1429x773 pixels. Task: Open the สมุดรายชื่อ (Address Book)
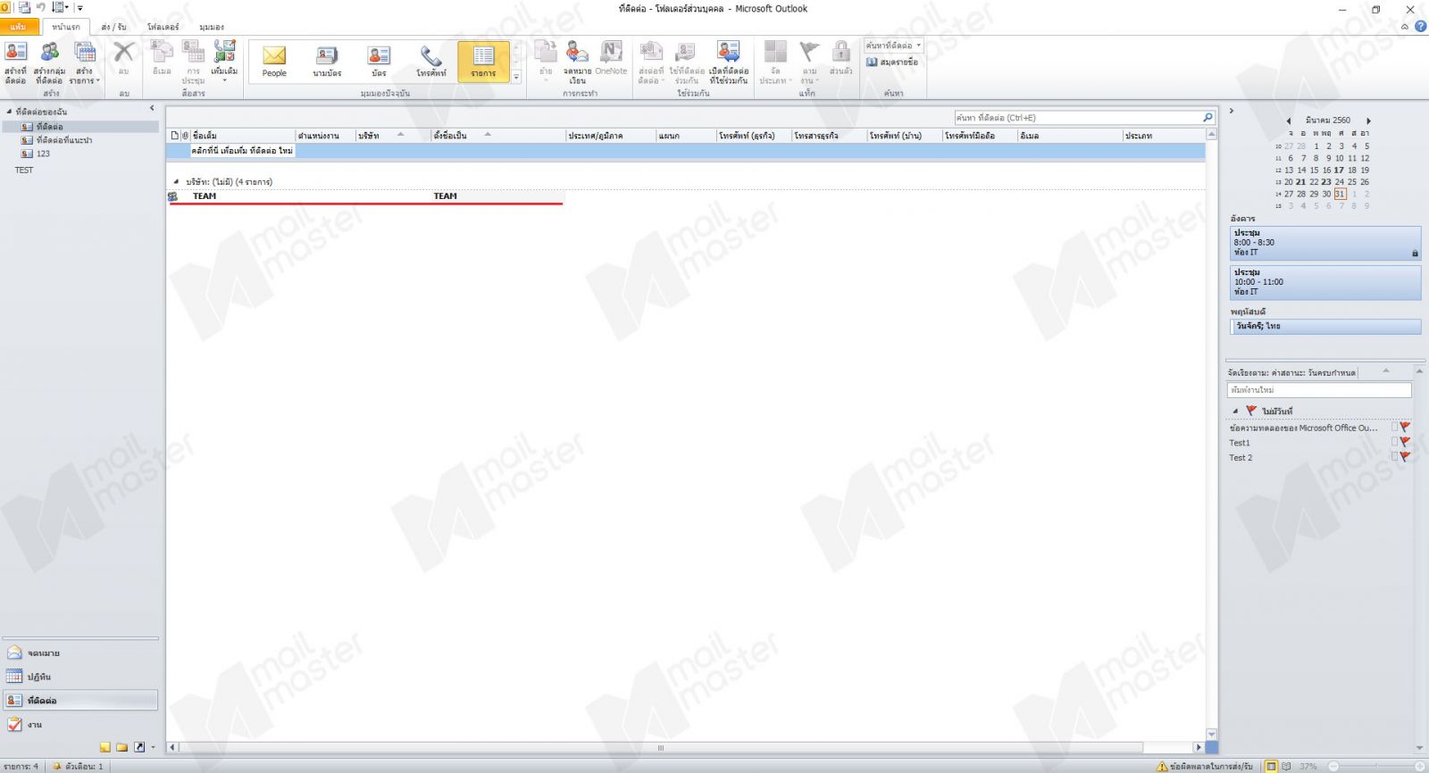coord(892,62)
